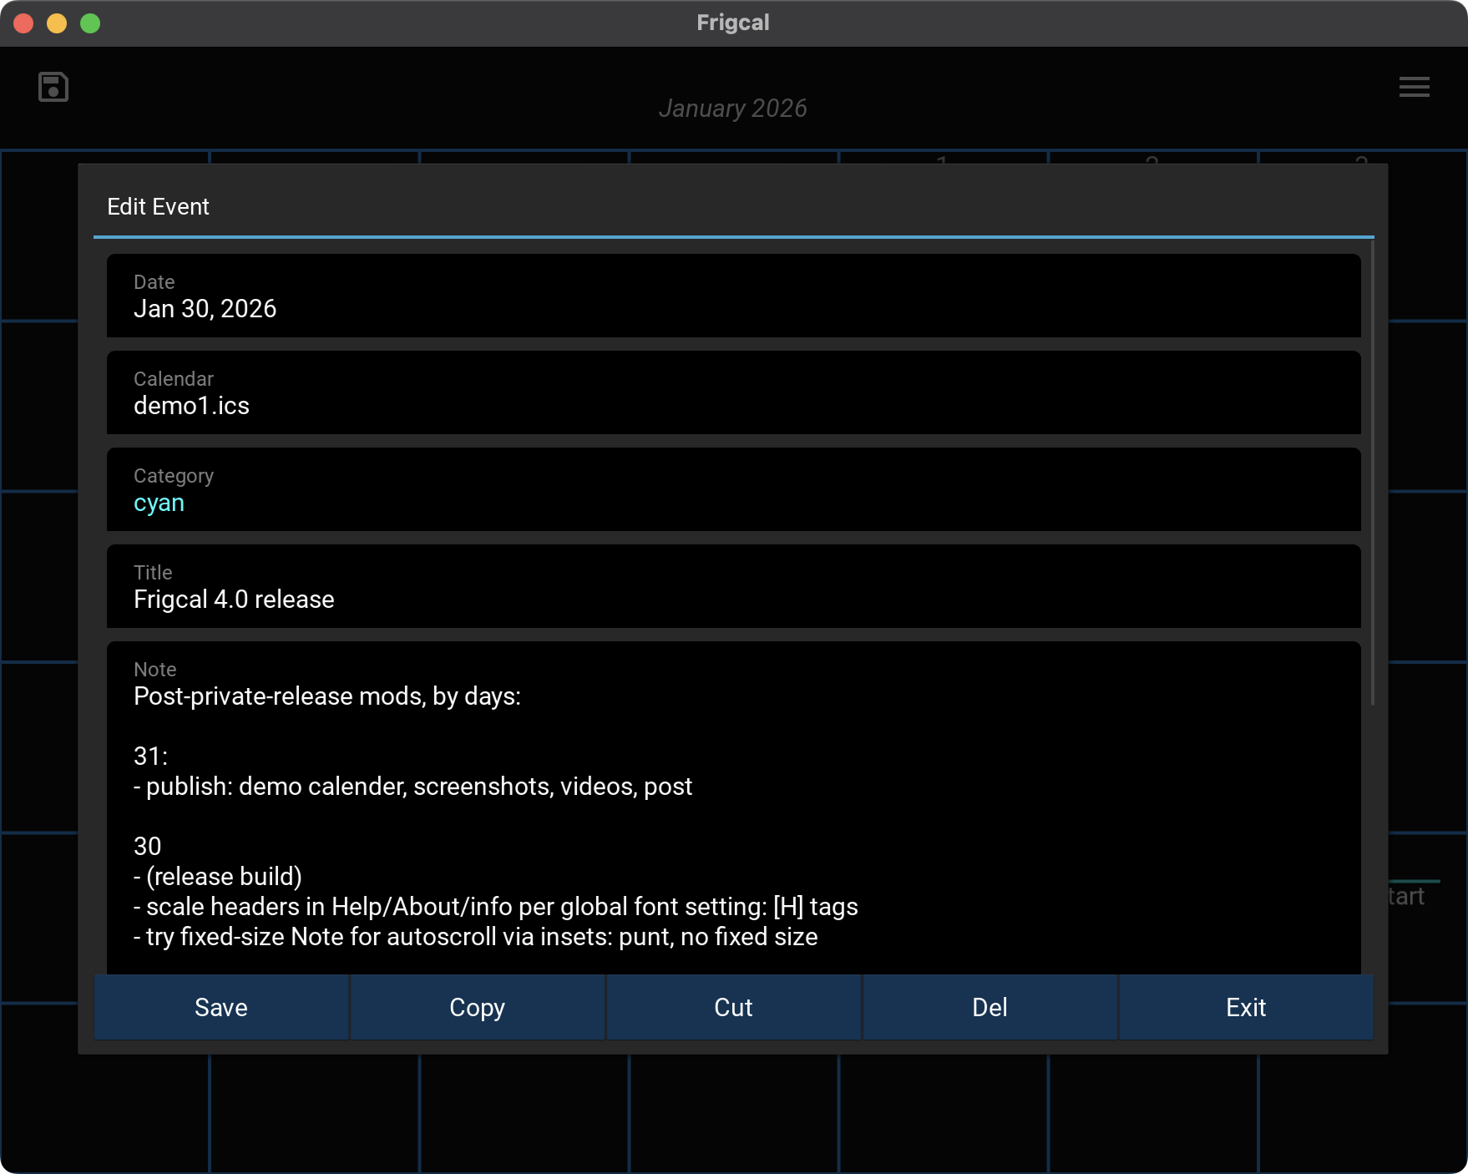Open the hamburger menu icon
Image resolution: width=1468 pixels, height=1174 pixels.
pyautogui.click(x=1415, y=87)
